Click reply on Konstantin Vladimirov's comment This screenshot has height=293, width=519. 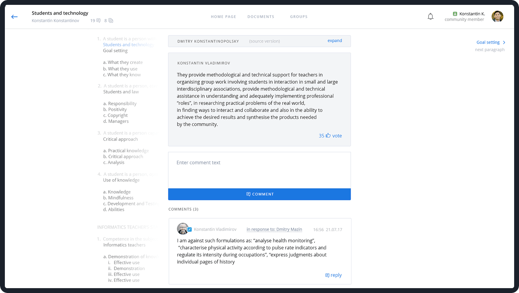tap(334, 275)
